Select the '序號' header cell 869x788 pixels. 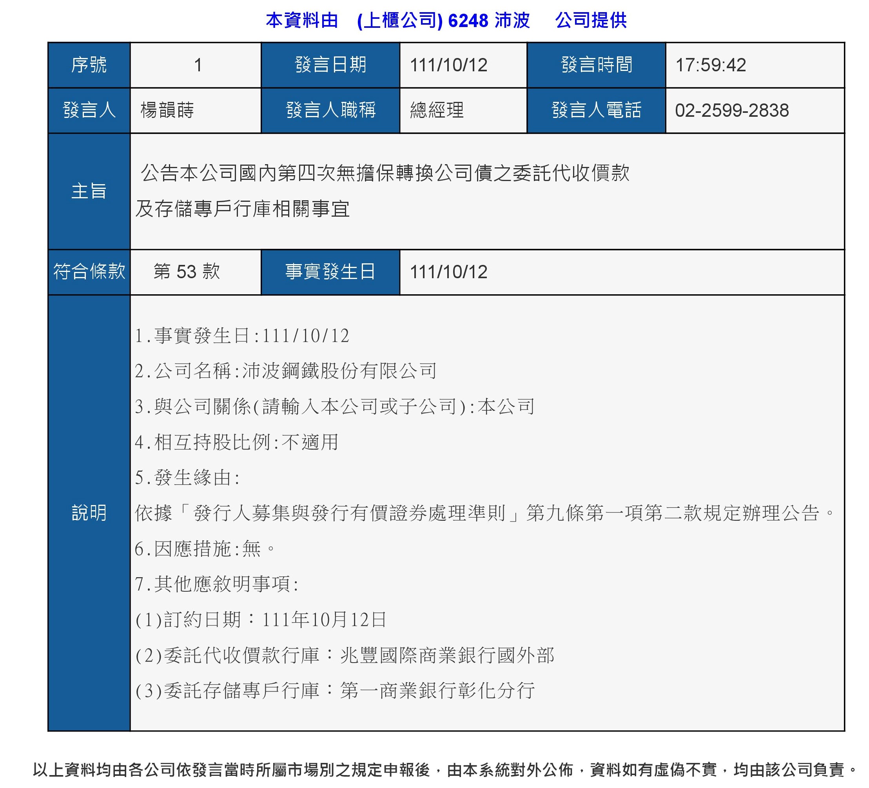pyautogui.click(x=89, y=65)
